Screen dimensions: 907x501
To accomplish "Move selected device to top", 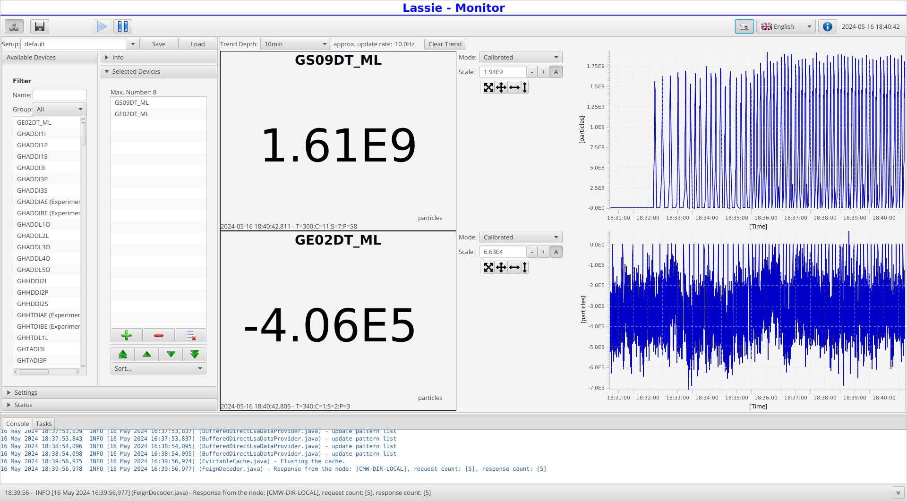I will coord(123,354).
